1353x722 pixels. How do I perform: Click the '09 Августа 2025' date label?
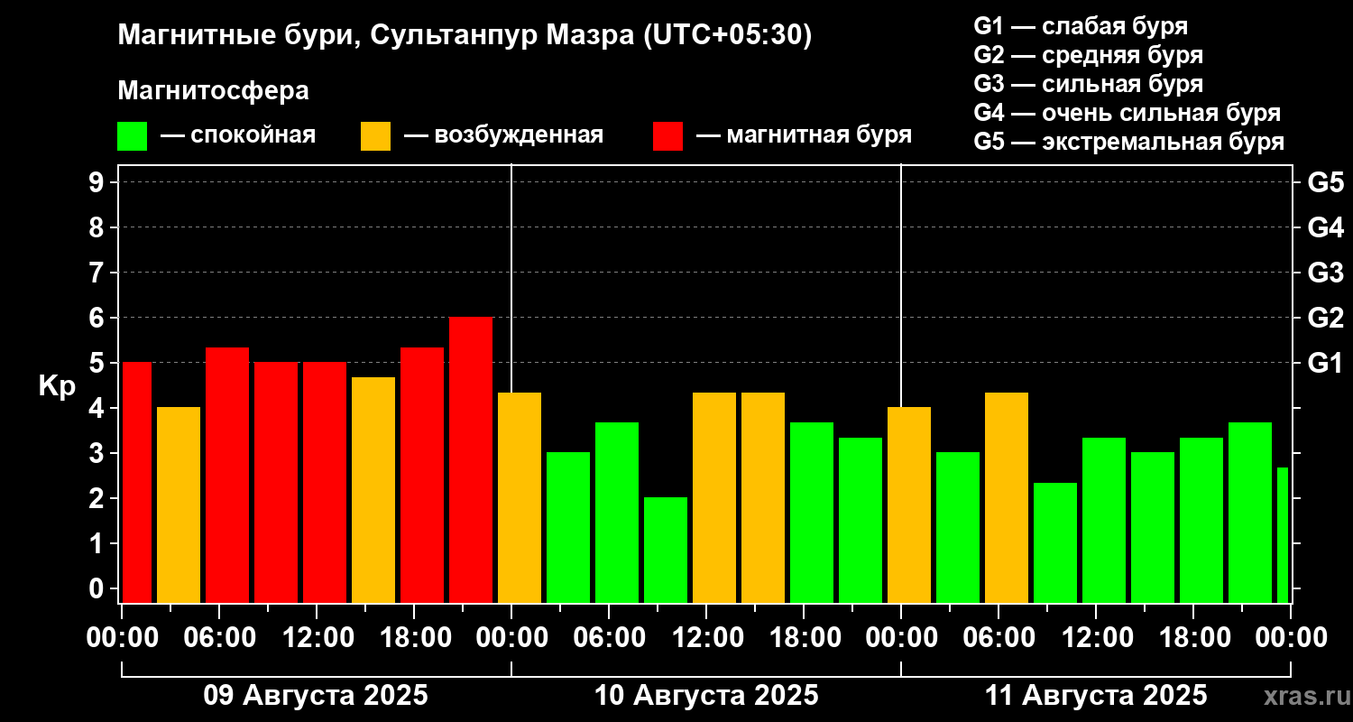tap(316, 696)
